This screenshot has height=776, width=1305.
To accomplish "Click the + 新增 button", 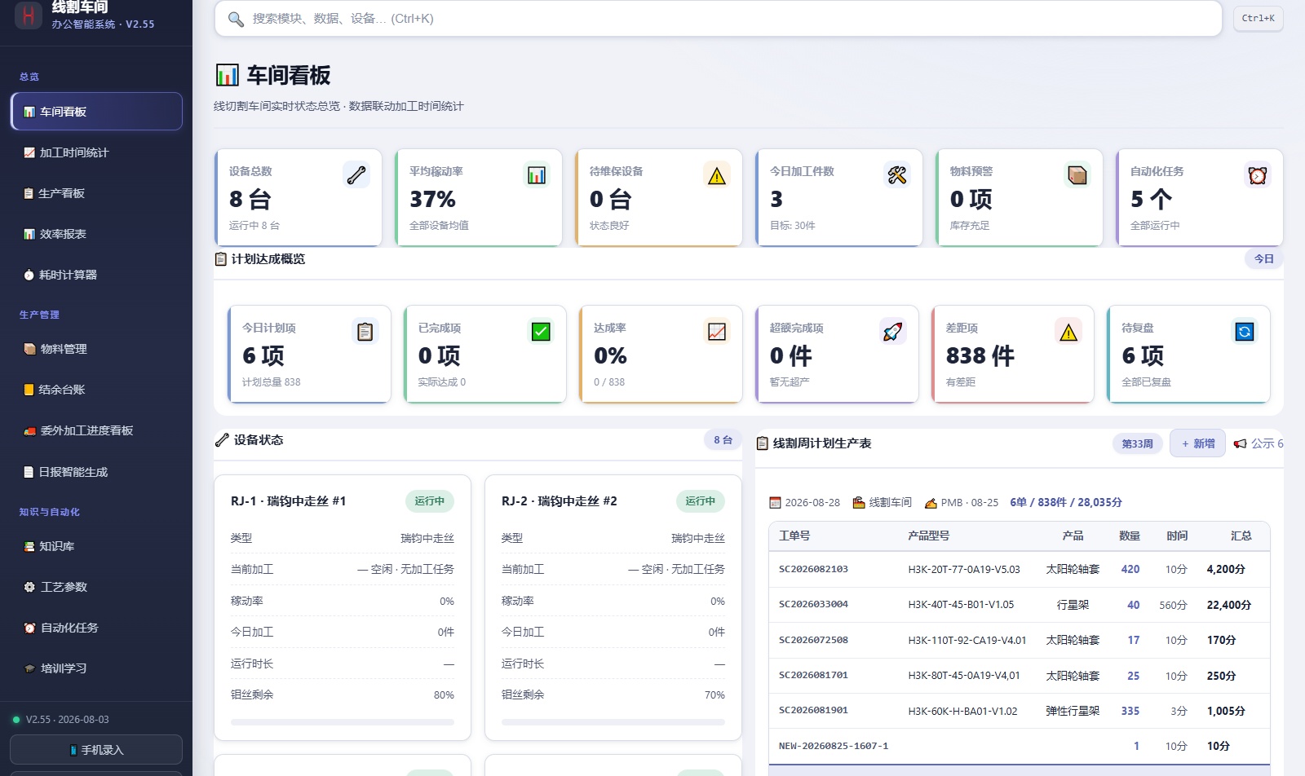I will click(1197, 443).
